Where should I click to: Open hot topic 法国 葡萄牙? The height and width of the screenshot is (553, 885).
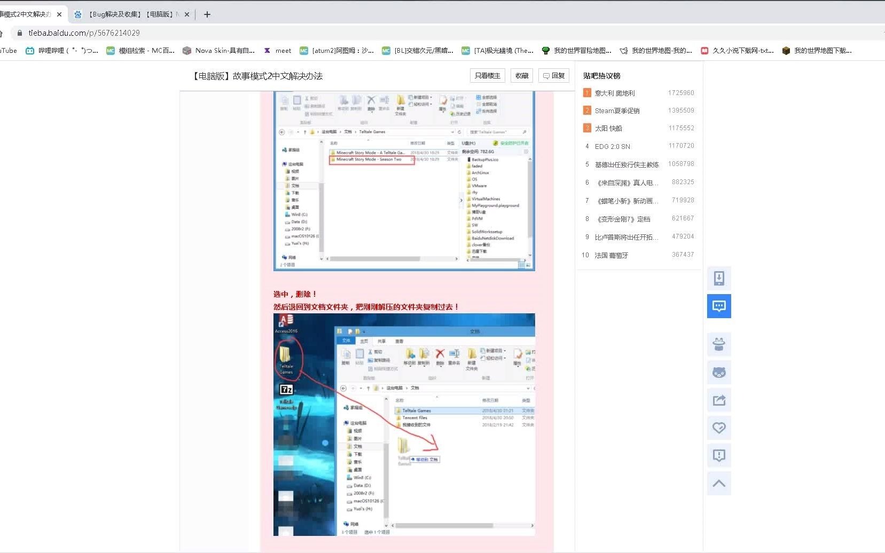coord(612,255)
